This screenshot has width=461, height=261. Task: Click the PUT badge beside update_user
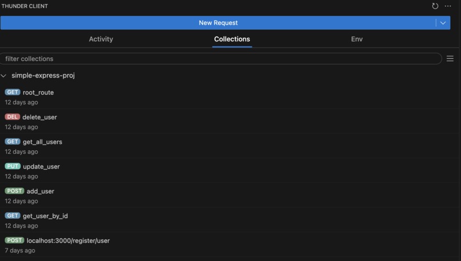pyautogui.click(x=13, y=166)
